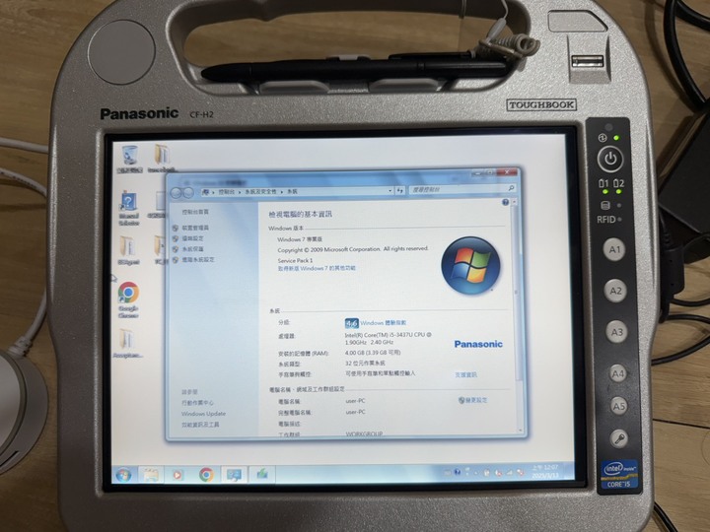Open the support information (支援資訊) link
The width and height of the screenshot is (710, 532).
(x=465, y=374)
